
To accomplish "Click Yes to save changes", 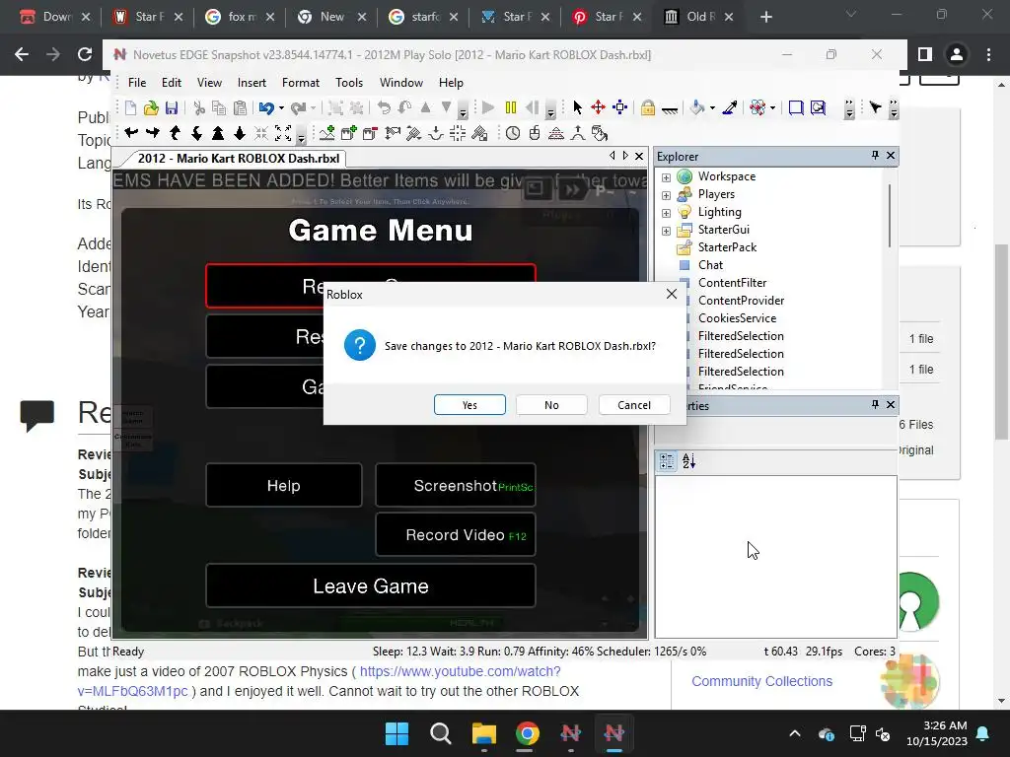I will (x=469, y=405).
